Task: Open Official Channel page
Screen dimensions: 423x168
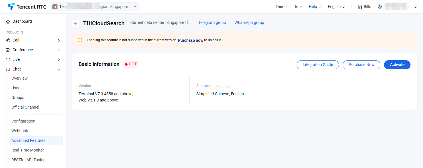Action: (25, 107)
